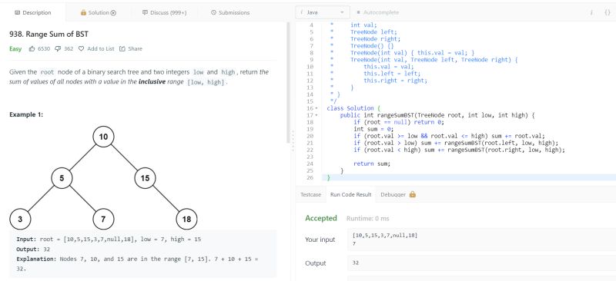Click the curly braces format icon

[x=607, y=12]
